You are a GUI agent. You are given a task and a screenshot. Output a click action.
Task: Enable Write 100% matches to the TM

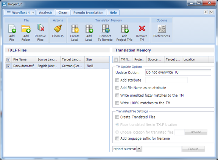pos(117,103)
